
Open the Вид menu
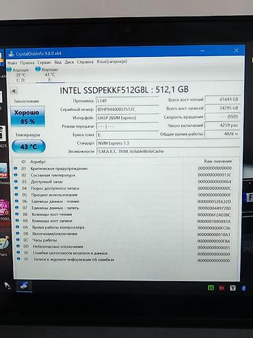tap(58, 62)
